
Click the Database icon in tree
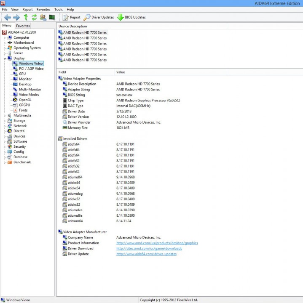10,157
